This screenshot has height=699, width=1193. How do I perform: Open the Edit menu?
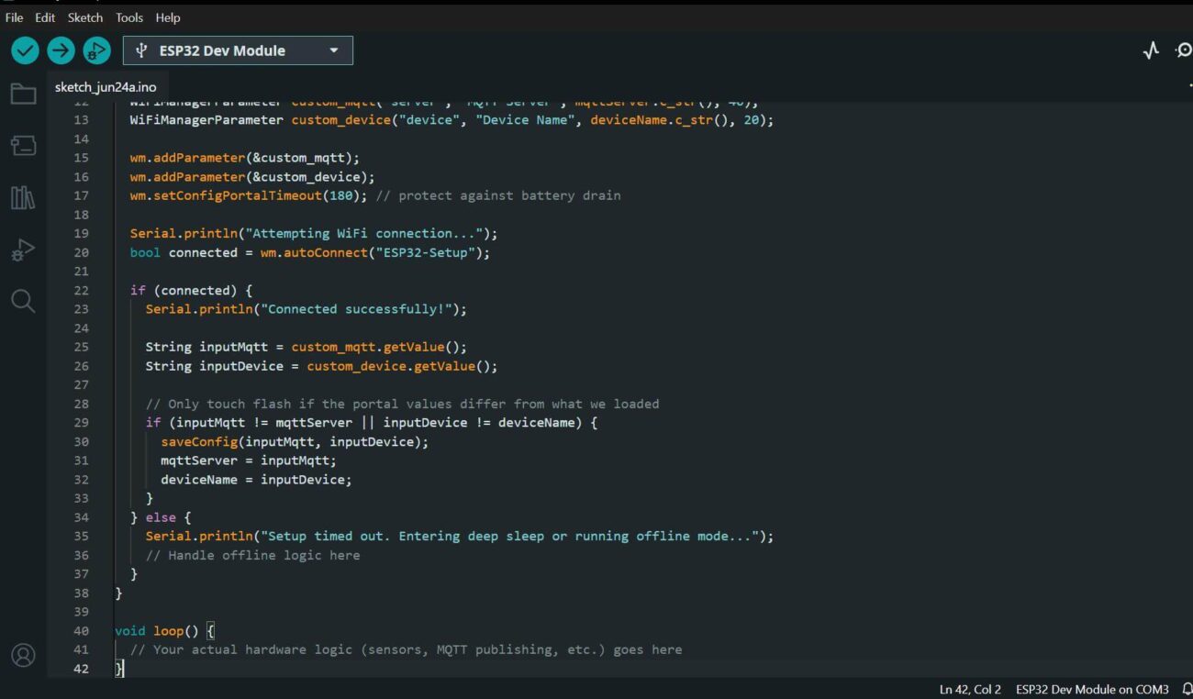45,17
